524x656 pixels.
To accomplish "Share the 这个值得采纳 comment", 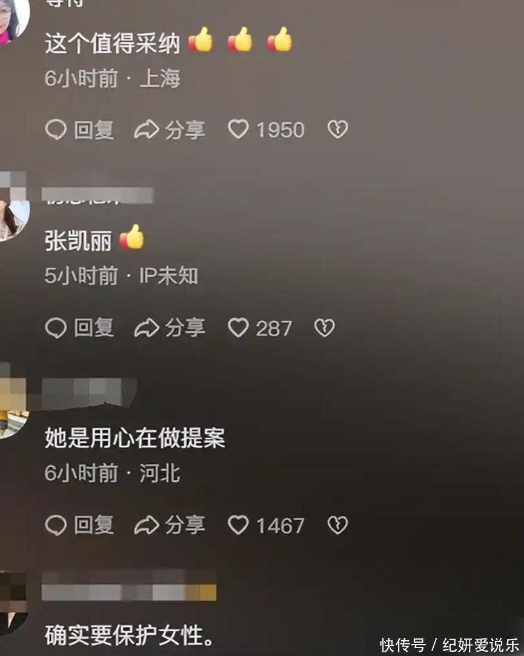I will click(170, 129).
